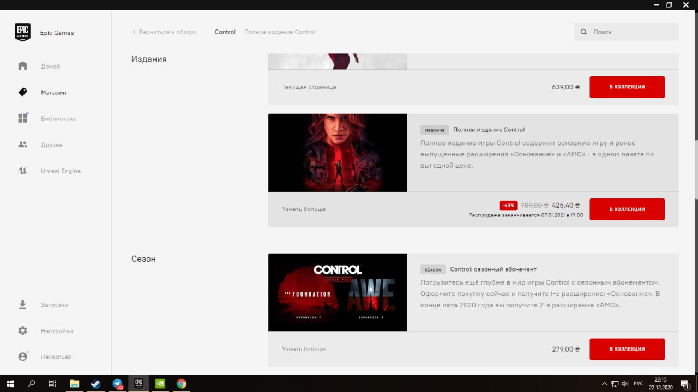698x392 pixels.
Task: Select the Полное издание Control breadcrumb
Action: tap(280, 32)
